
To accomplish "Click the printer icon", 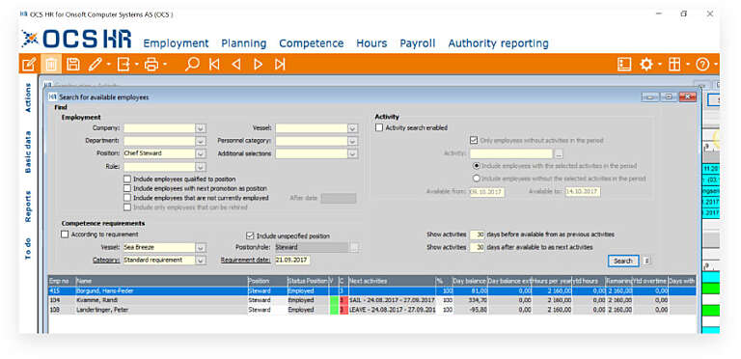I will (x=151, y=65).
